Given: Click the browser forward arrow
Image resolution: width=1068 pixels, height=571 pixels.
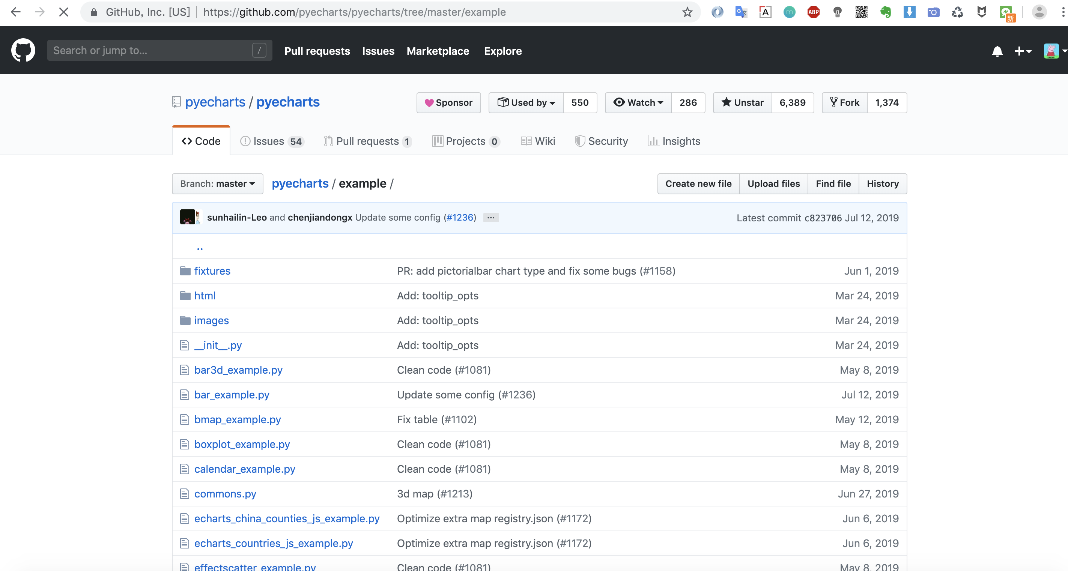Looking at the screenshot, I should pos(40,12).
